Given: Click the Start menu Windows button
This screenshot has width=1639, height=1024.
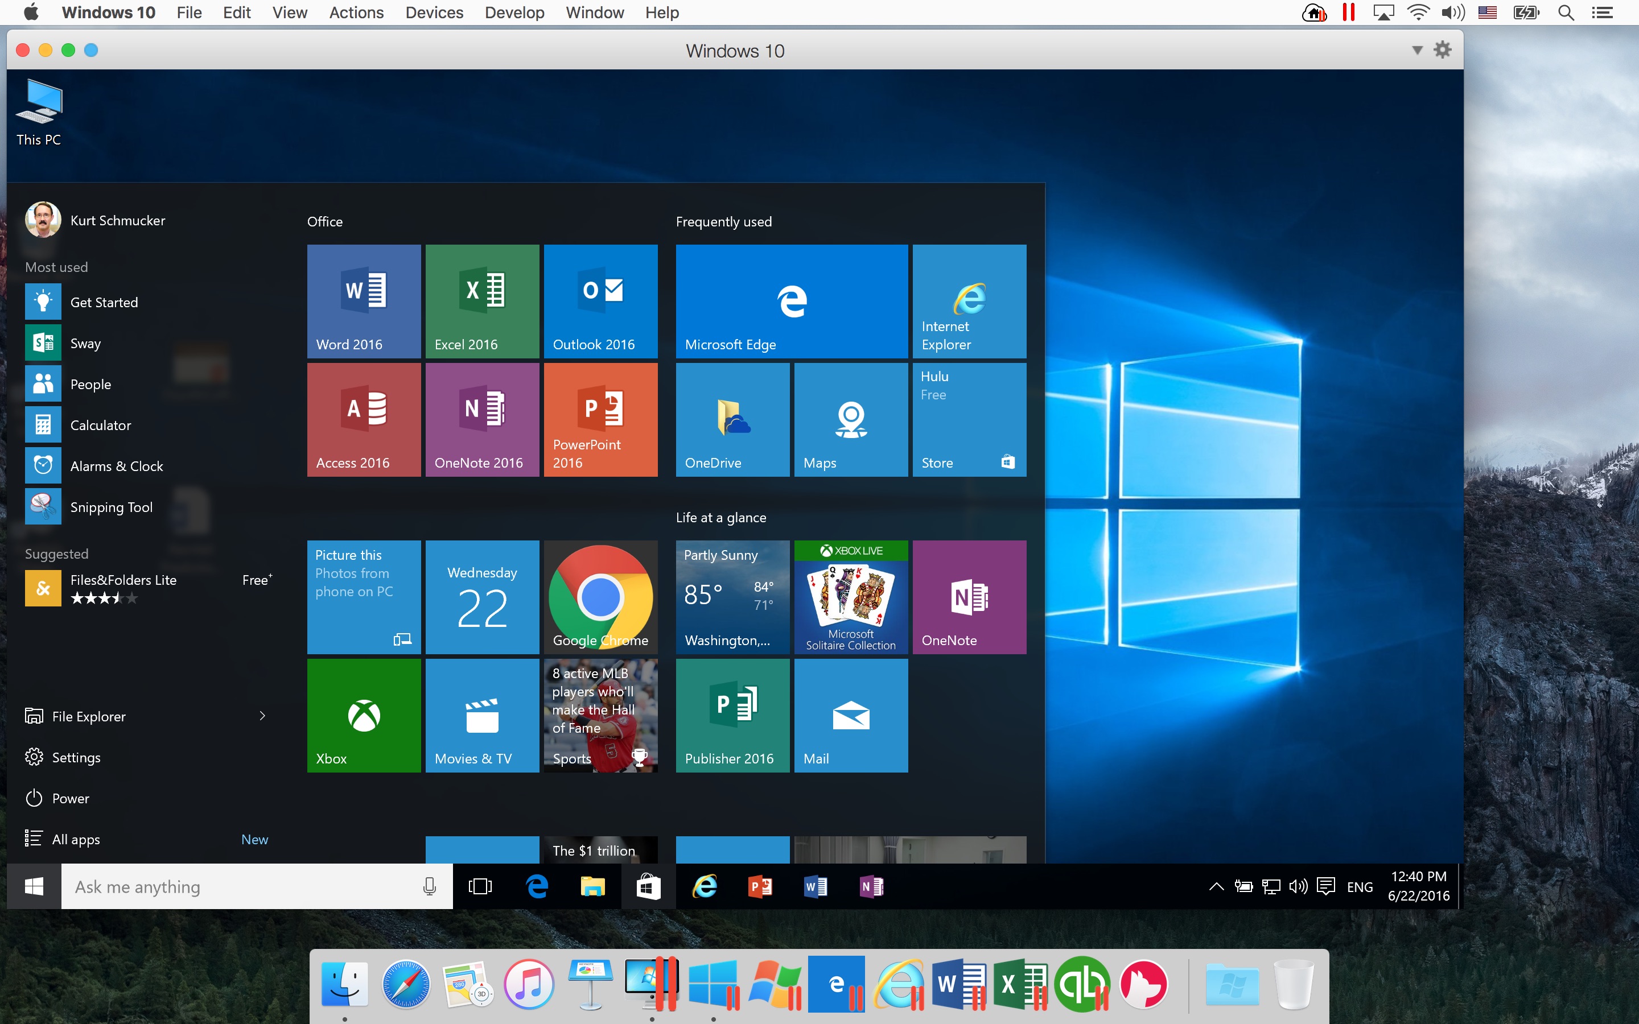Looking at the screenshot, I should click(x=34, y=886).
